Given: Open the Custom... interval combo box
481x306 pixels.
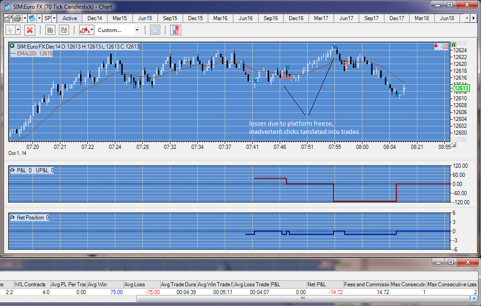Looking at the screenshot, I should (118, 30).
